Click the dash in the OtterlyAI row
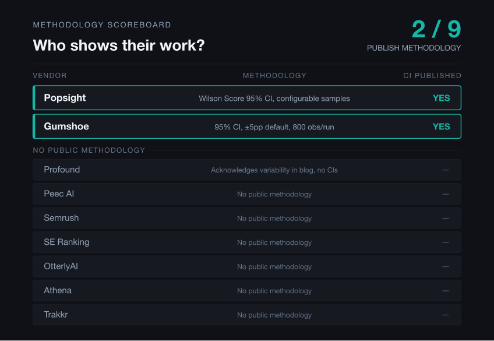 pyautogui.click(x=446, y=266)
